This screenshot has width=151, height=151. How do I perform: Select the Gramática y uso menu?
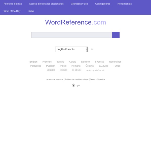point(79,4)
